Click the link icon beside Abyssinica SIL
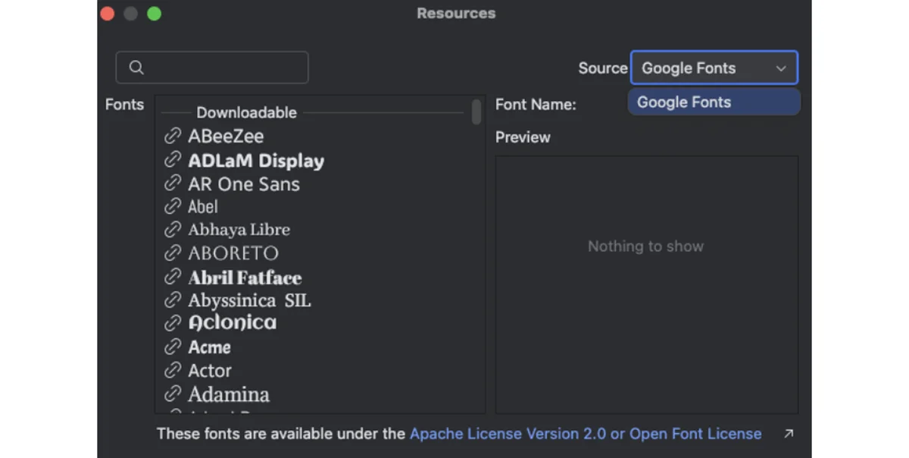909x458 pixels. click(173, 300)
